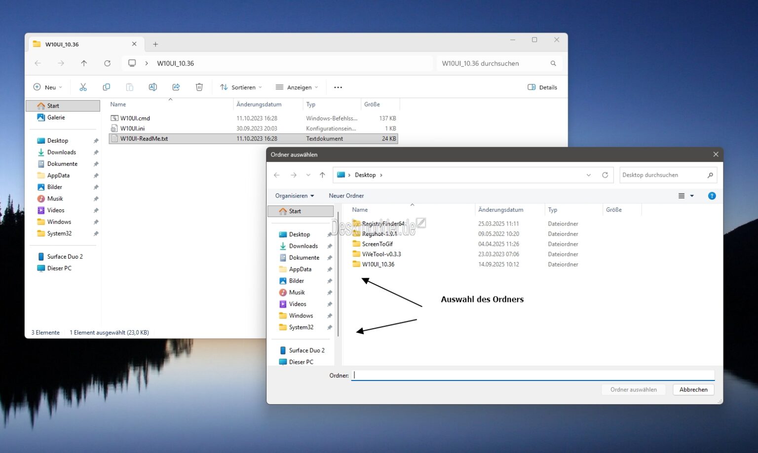Click the Delete (trash) icon in the toolbar
This screenshot has width=758, height=453.
tap(199, 87)
